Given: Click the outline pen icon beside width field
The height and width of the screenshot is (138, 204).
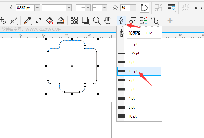Looking at the screenshot, I should 11,8.
